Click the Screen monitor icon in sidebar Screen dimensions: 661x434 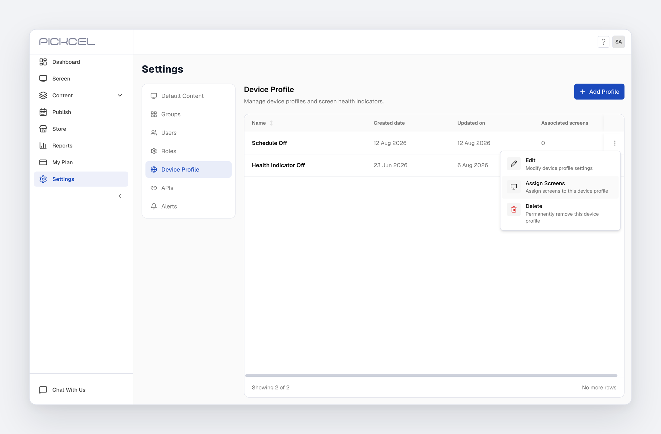(43, 79)
